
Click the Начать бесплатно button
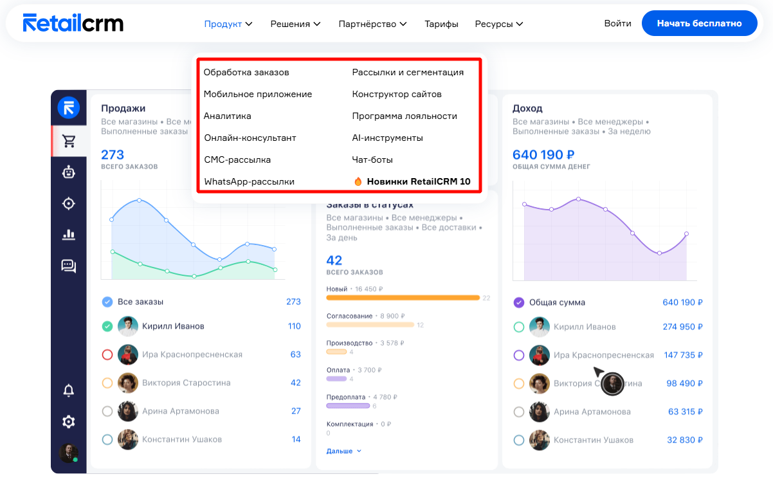(699, 23)
